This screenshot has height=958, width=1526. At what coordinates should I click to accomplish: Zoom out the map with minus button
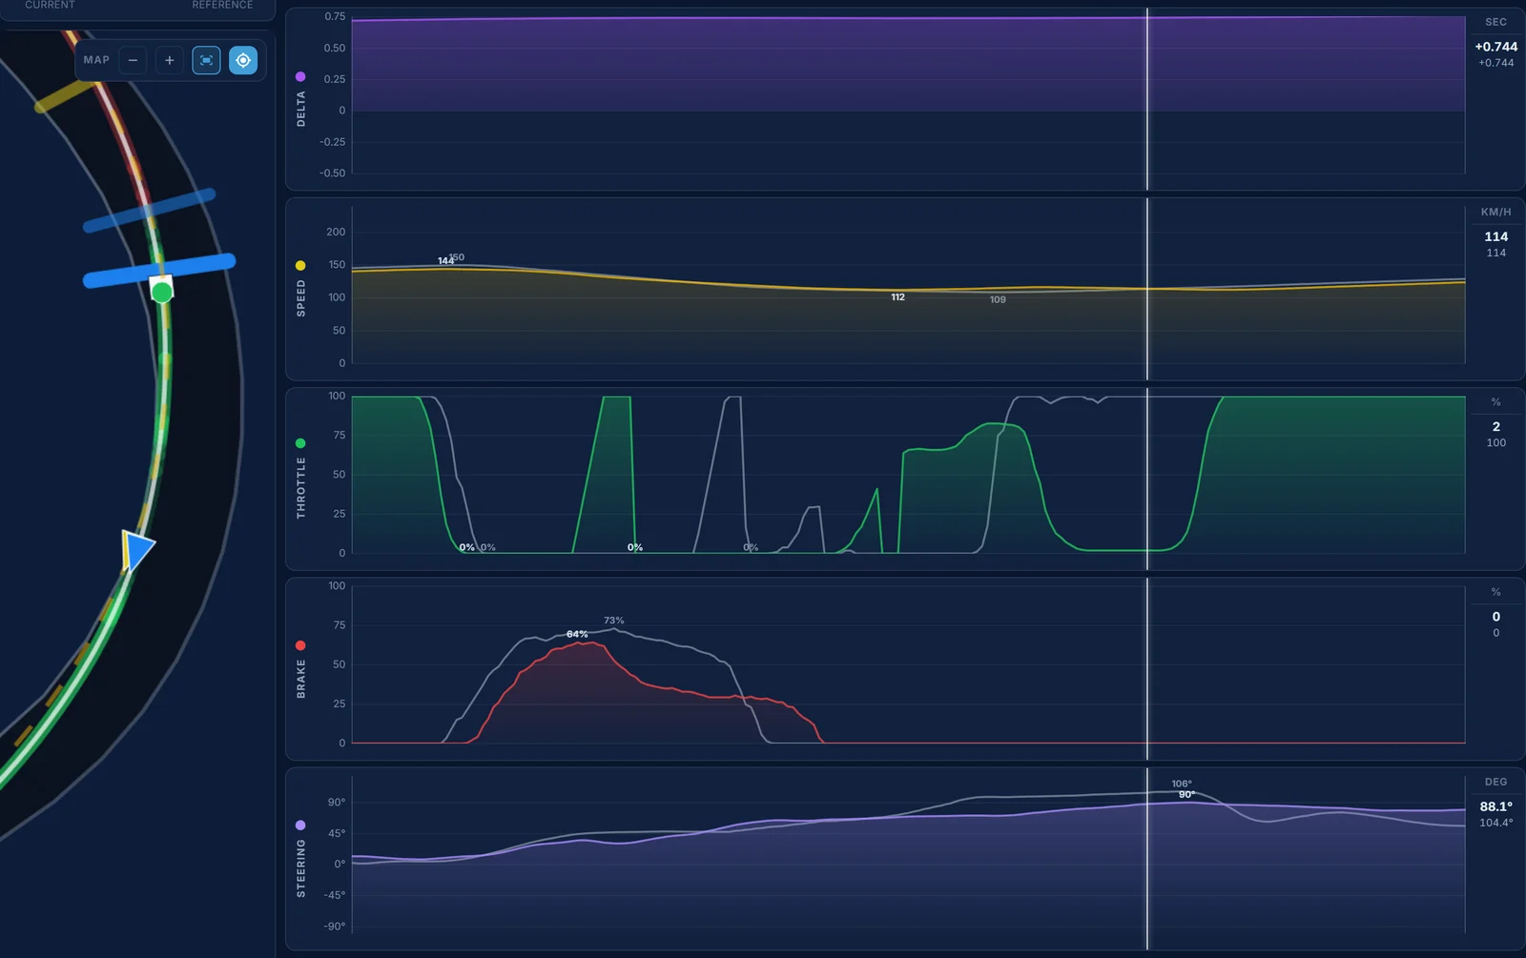[133, 60]
